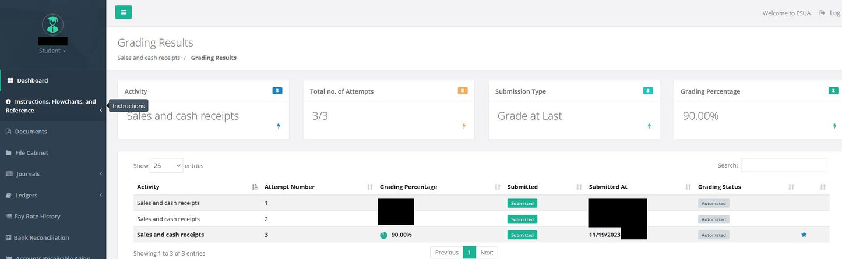Click the Showing 1 to 3 entries text
The width and height of the screenshot is (842, 259).
(169, 253)
